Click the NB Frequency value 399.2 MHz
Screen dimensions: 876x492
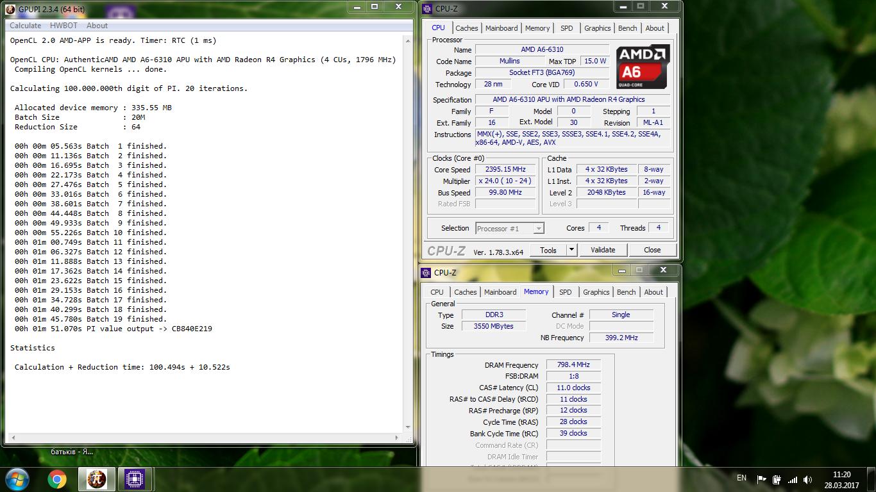tap(621, 338)
